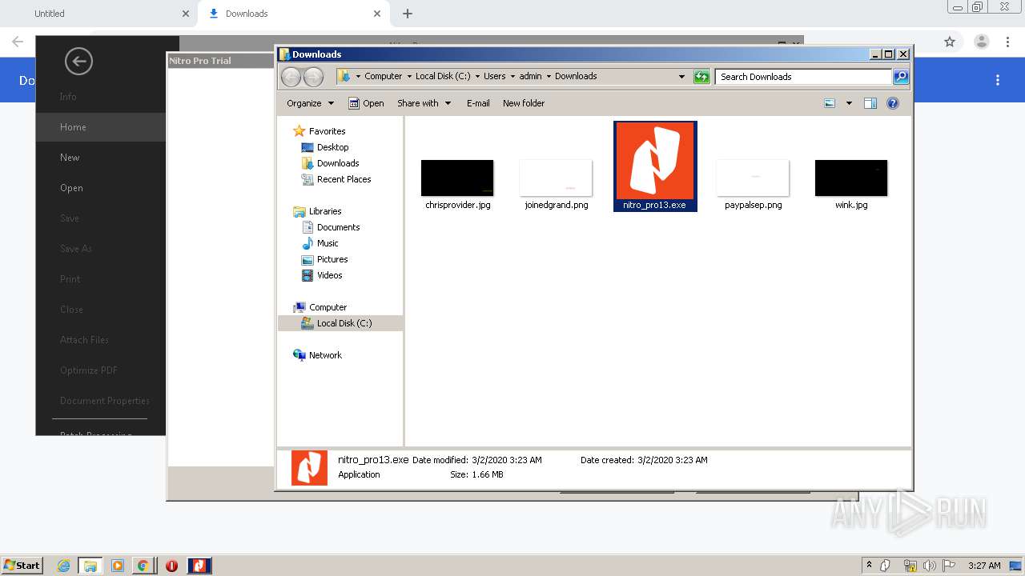The width and height of the screenshot is (1025, 576).
Task: Click Nitro back arrow circle
Action: [78, 61]
